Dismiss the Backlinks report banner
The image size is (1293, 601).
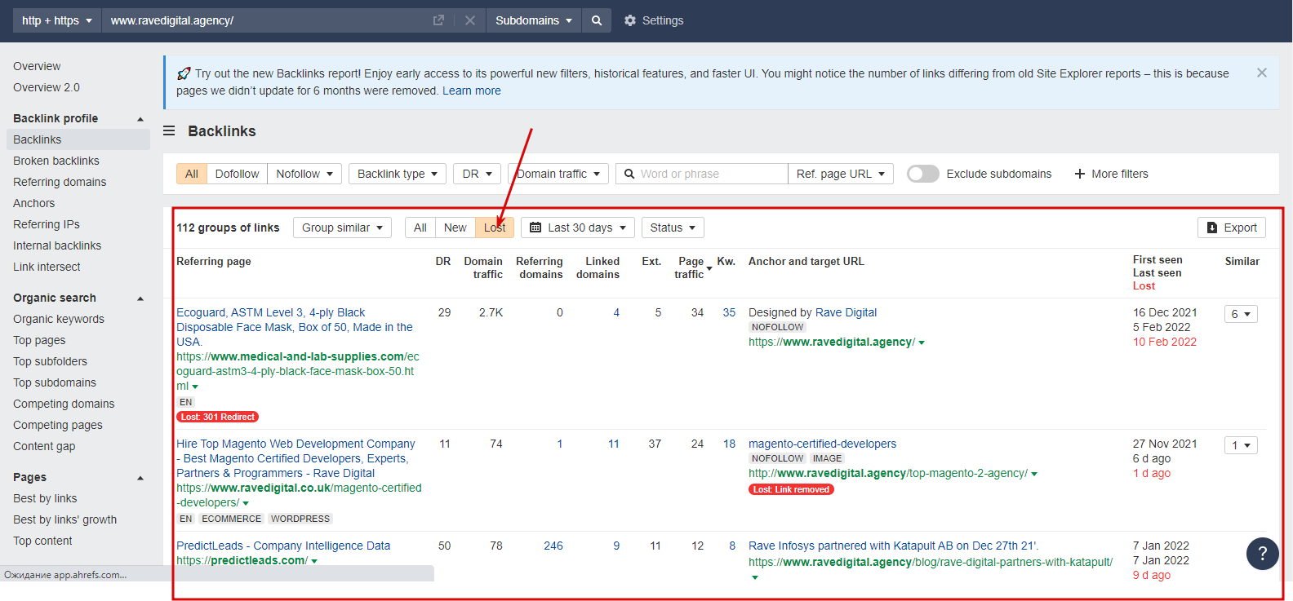point(1262,73)
